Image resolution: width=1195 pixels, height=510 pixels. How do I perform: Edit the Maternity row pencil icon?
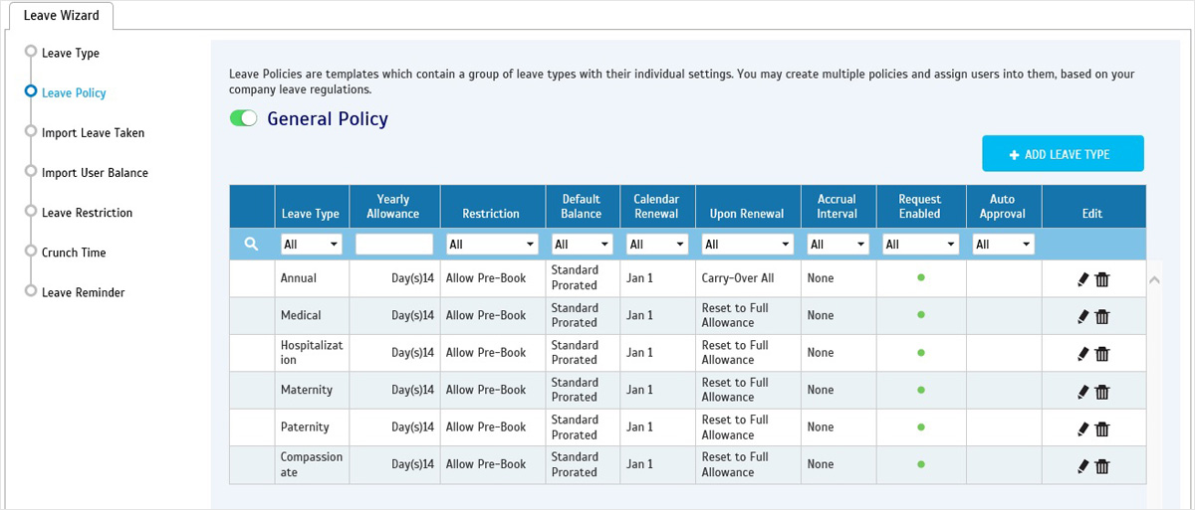pyautogui.click(x=1083, y=391)
